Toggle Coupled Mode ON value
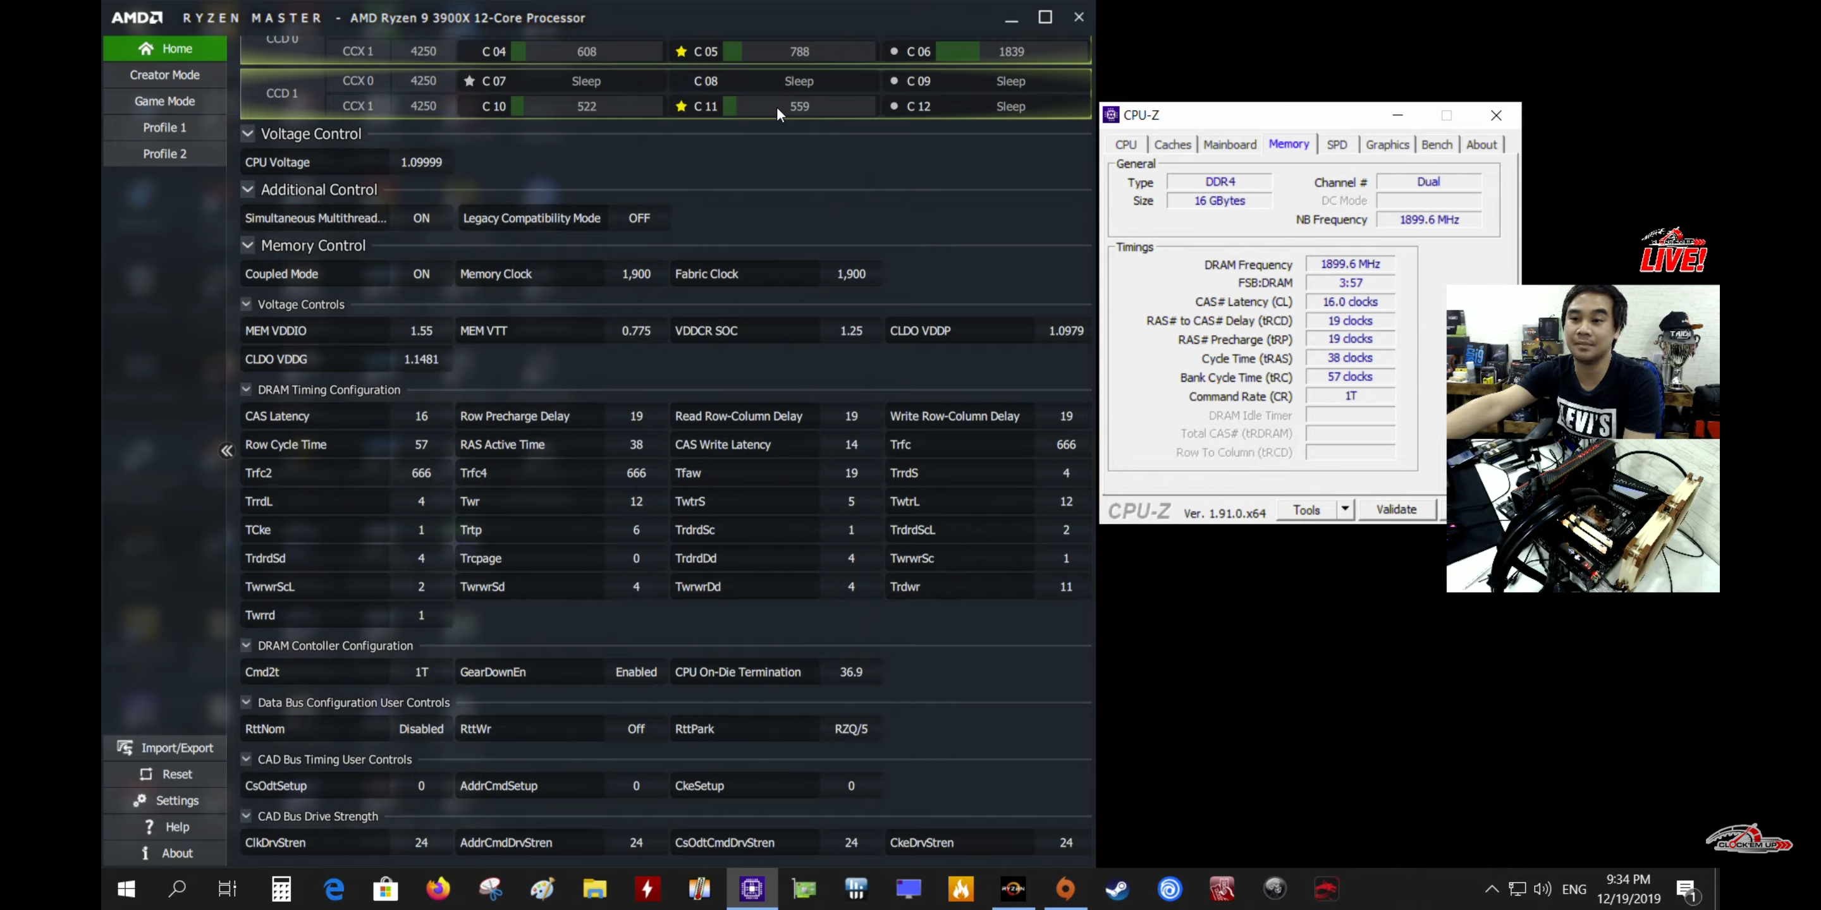The image size is (1821, 910). (420, 274)
